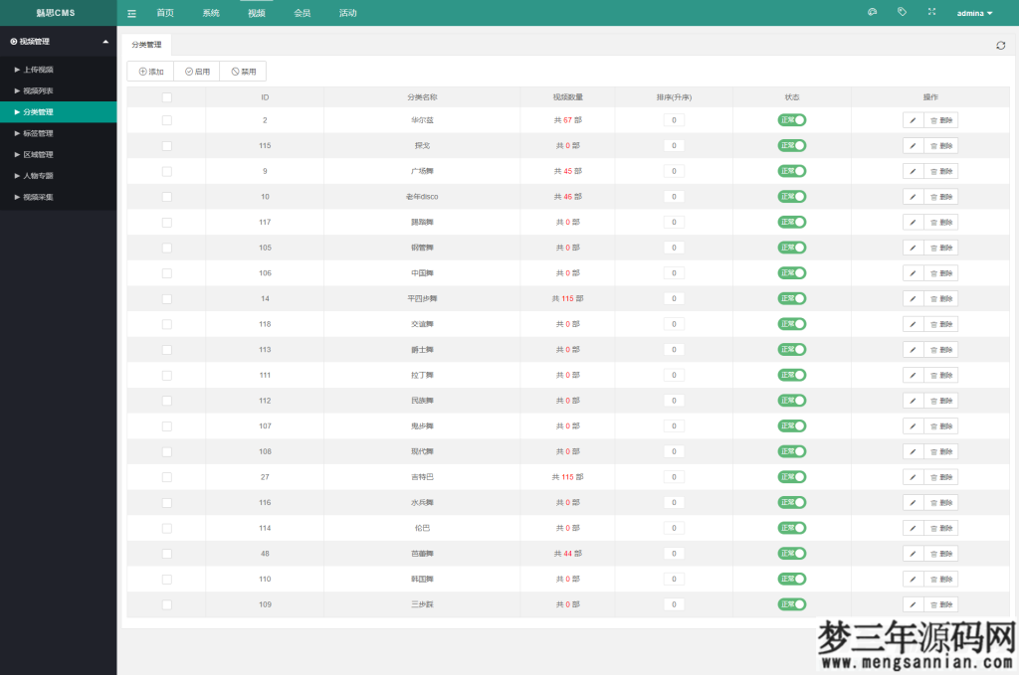Click the edit pencil icon for 三步踩
This screenshot has width=1019, height=675.
913,604
